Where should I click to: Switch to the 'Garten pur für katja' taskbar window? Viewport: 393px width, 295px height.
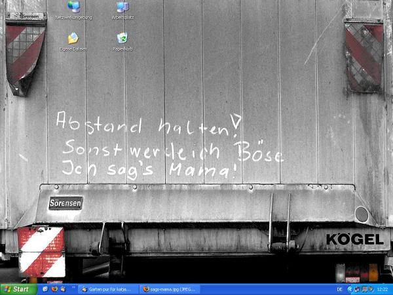coord(109,288)
